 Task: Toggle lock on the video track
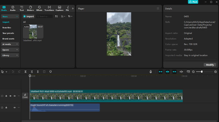click(x=6, y=96)
